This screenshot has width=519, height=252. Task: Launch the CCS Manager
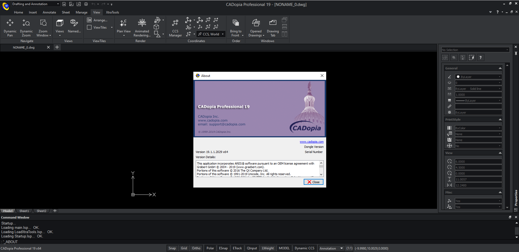[x=175, y=27]
